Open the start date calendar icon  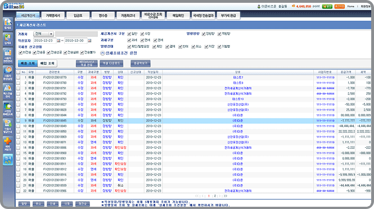coord(58,40)
